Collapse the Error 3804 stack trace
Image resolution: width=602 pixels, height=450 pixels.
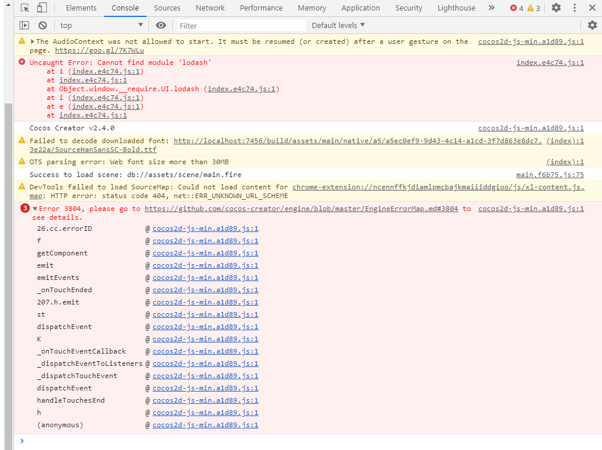[x=35, y=209]
